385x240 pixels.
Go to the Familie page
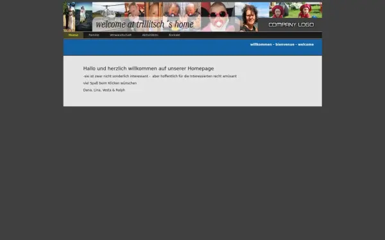[x=94, y=35]
